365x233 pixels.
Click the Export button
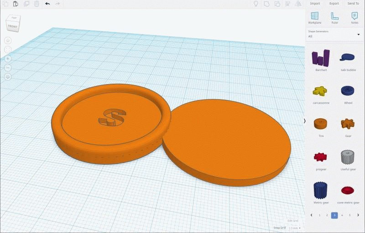pyautogui.click(x=334, y=4)
